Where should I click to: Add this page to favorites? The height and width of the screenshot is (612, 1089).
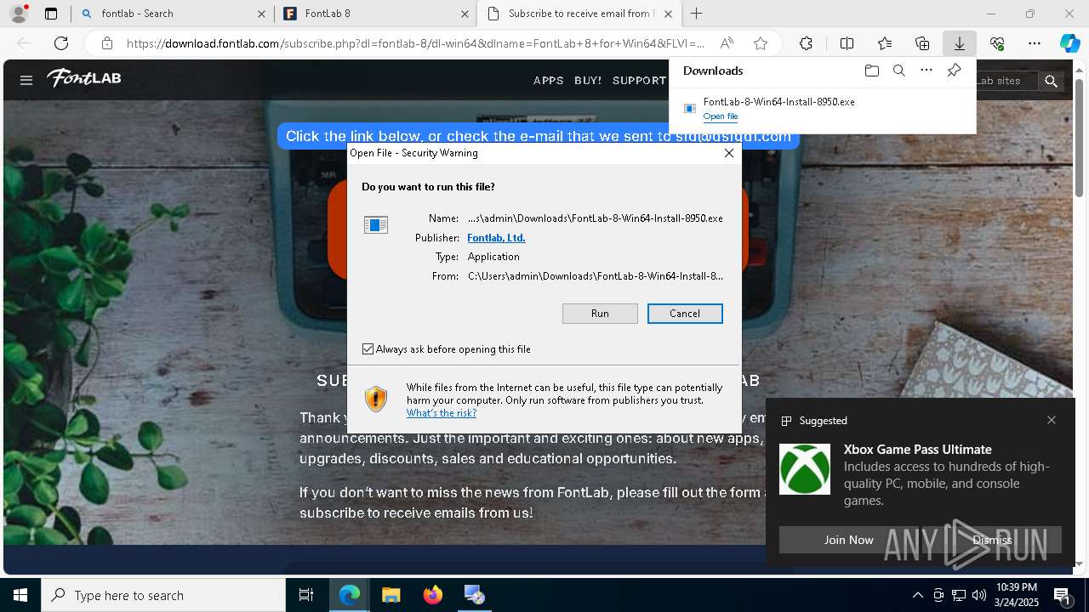coord(761,43)
